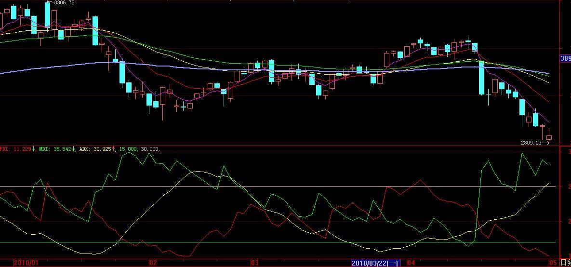Click the 2010/01 date label on time axis
571x267 pixels.
(26, 263)
